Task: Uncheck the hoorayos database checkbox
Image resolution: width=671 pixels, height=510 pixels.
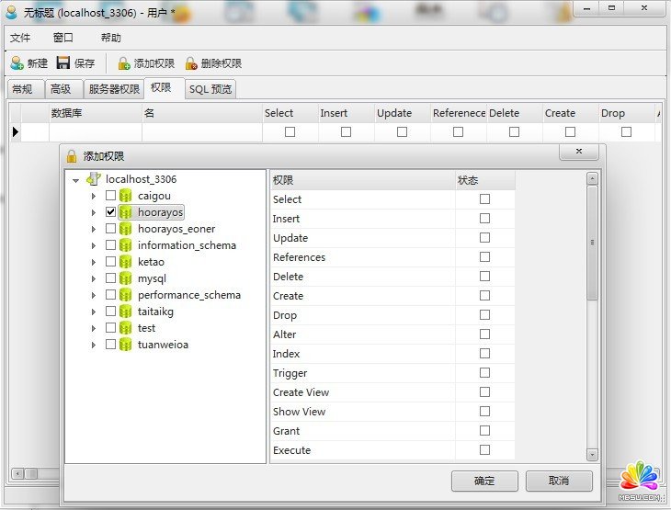Action: pos(111,212)
